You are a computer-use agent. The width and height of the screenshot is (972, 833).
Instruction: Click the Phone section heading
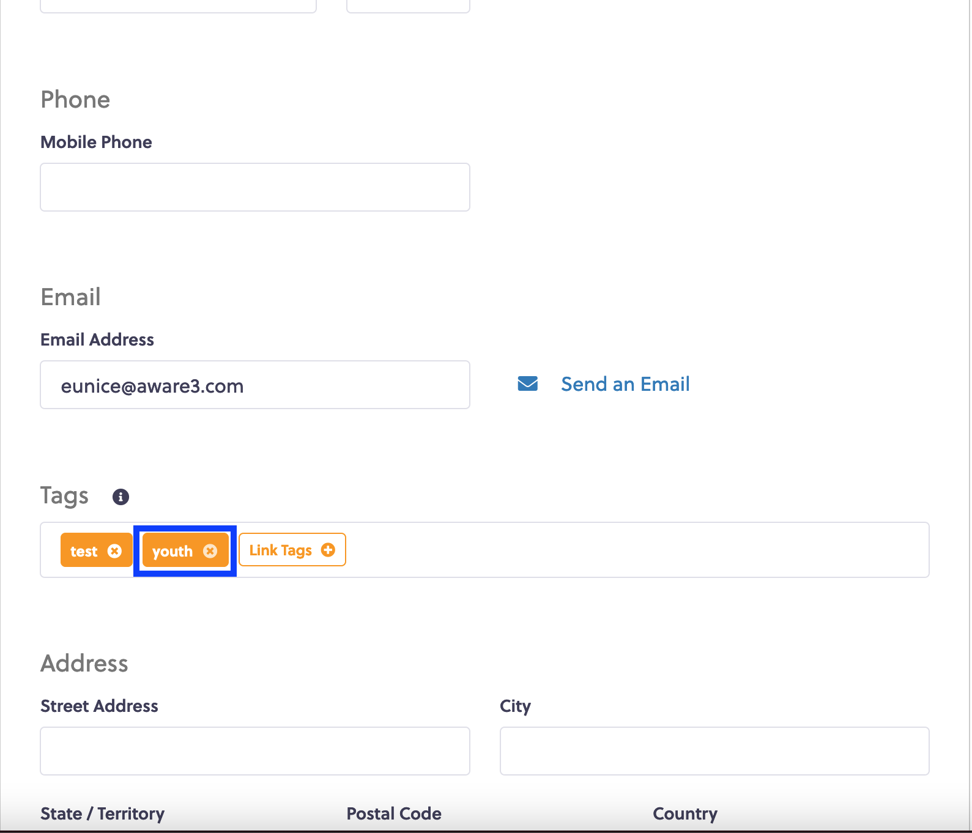[75, 100]
